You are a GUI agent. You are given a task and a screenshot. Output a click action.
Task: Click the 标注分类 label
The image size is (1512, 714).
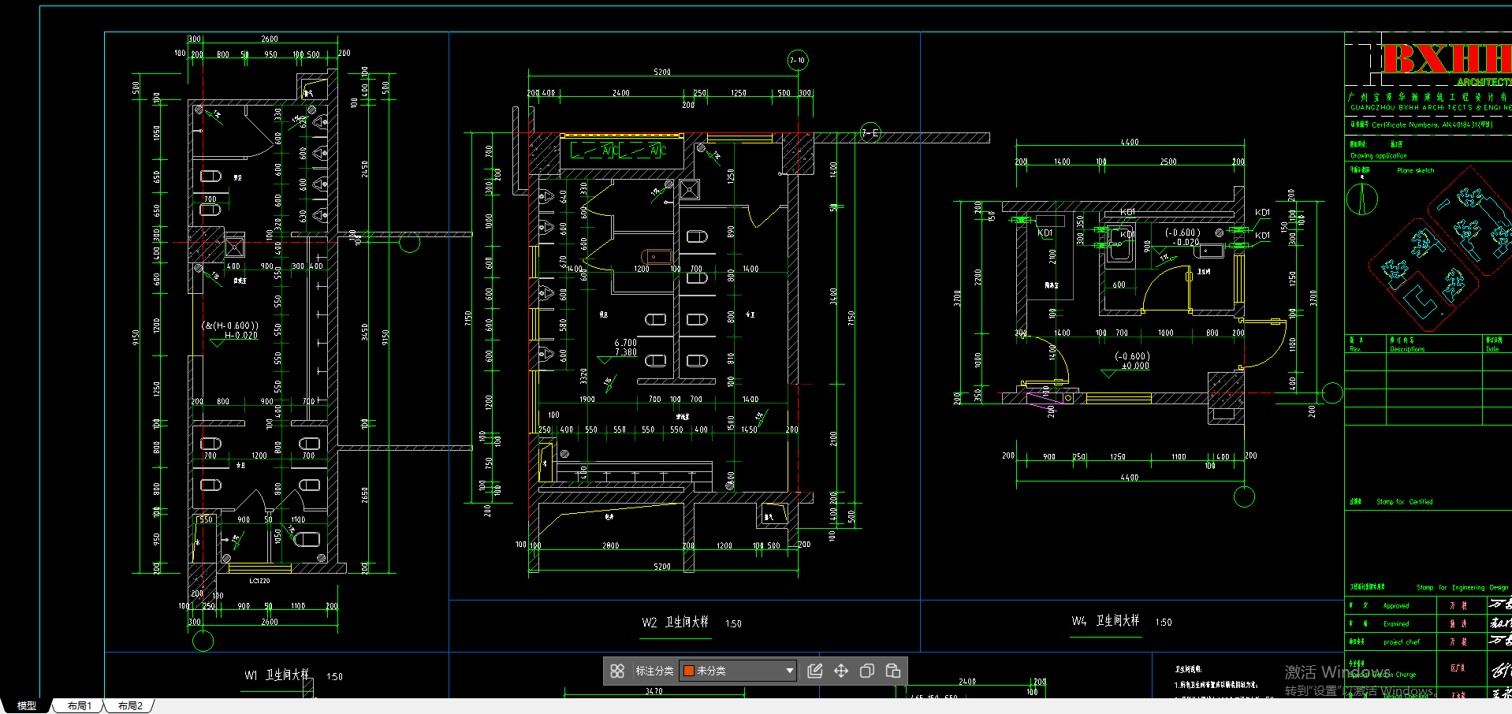point(654,671)
